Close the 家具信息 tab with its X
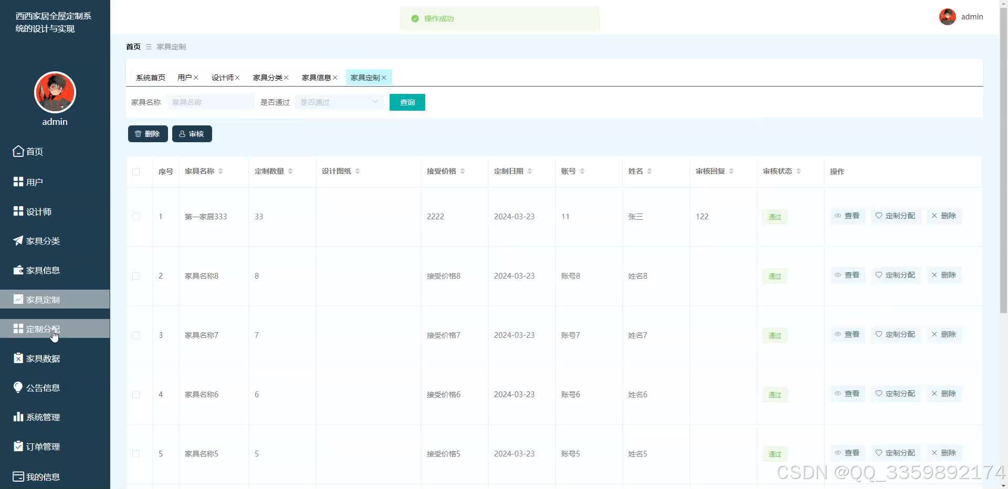 click(x=335, y=78)
